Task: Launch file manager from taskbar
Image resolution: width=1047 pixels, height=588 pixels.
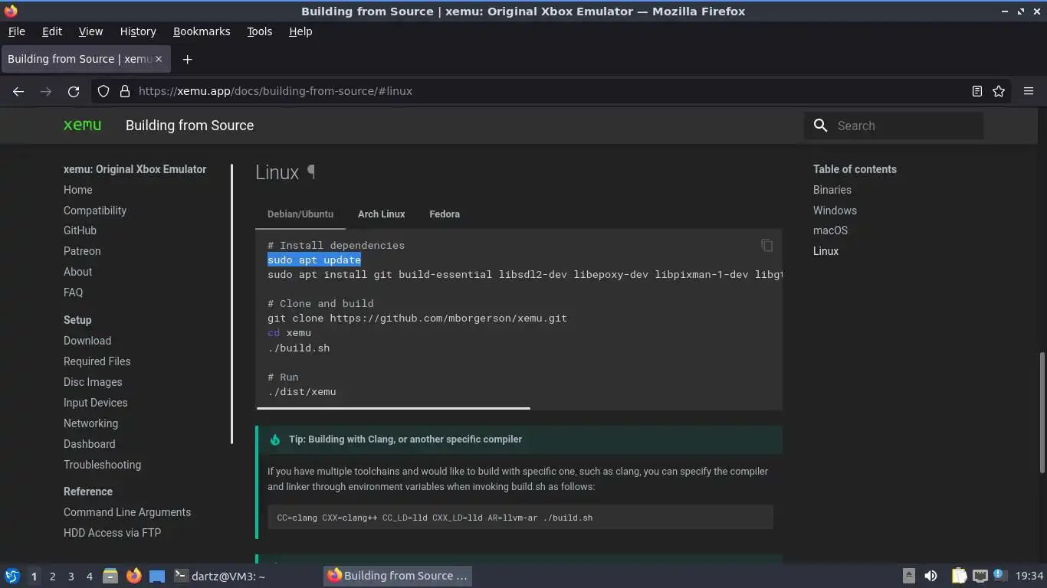Action: [x=110, y=576]
